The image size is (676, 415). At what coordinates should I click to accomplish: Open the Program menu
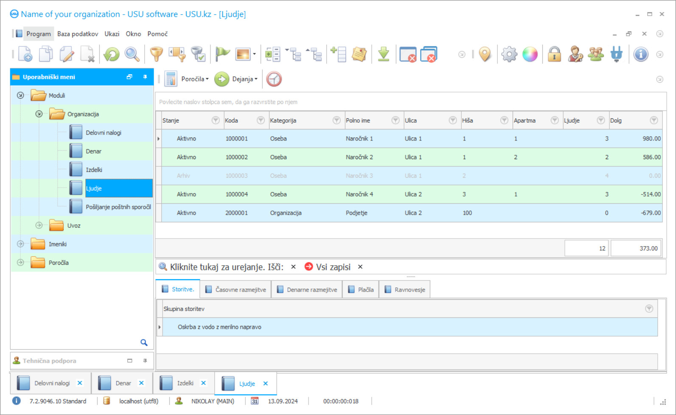coord(38,34)
